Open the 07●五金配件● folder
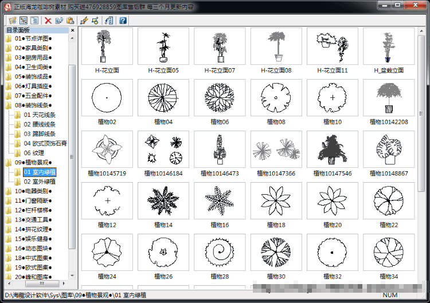This screenshot has width=430, height=303. (33, 96)
